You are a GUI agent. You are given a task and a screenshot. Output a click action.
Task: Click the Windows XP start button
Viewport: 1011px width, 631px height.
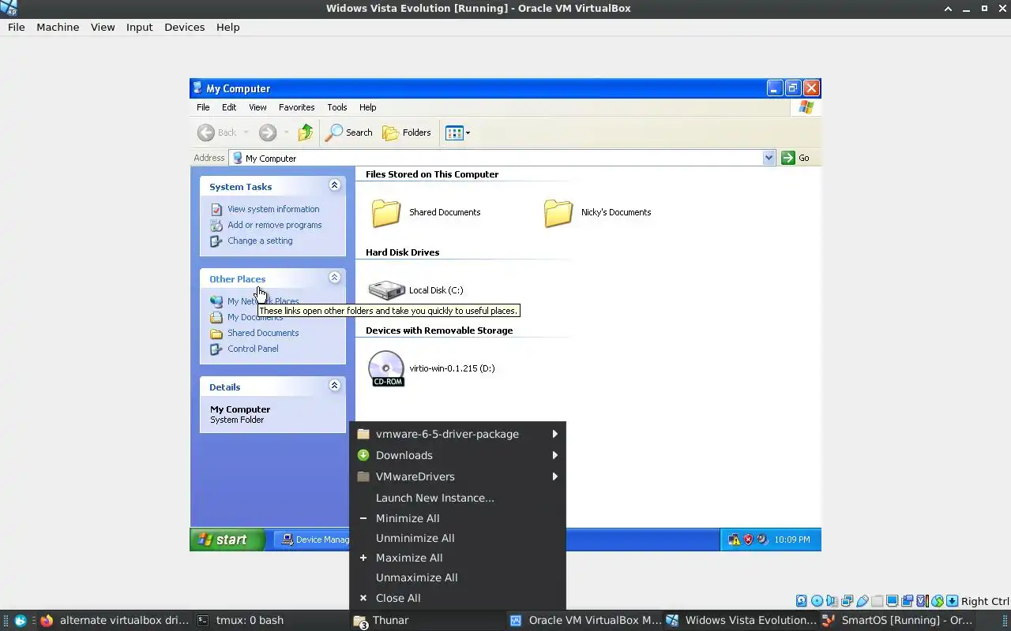click(227, 540)
